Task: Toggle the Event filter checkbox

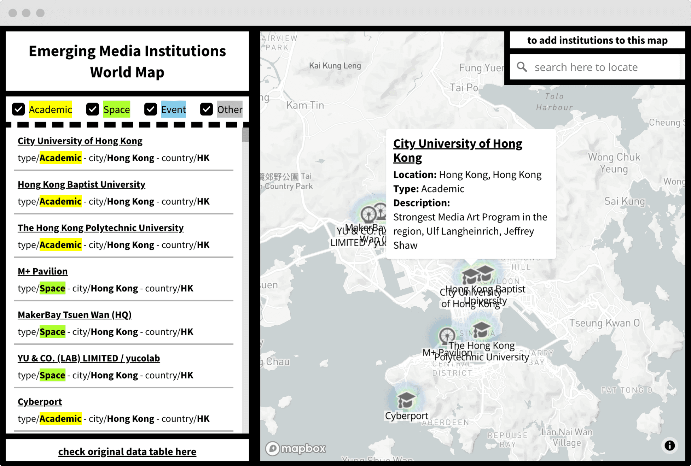Action: tap(151, 109)
